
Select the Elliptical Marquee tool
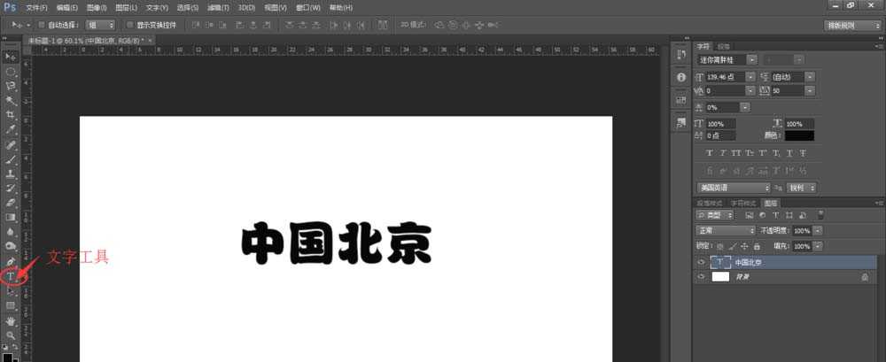click(x=11, y=71)
